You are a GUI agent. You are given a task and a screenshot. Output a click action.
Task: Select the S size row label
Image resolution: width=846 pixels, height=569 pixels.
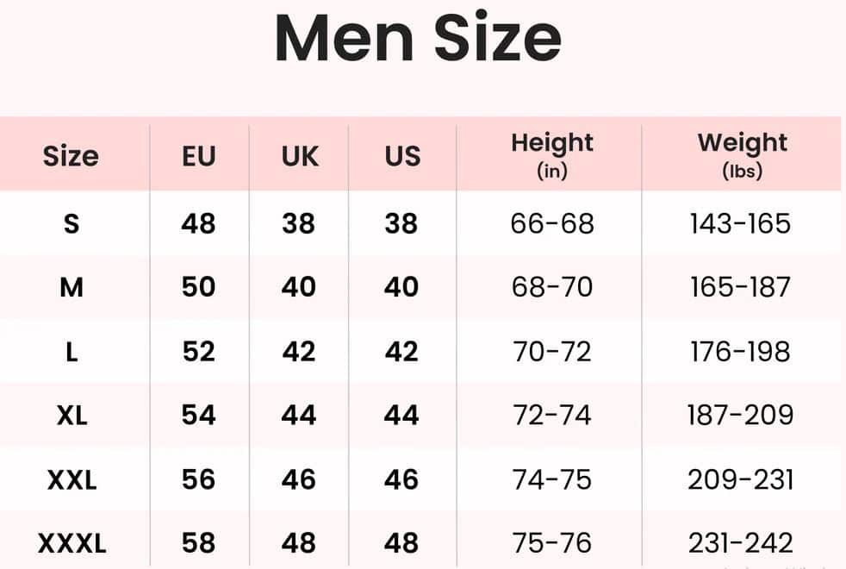[72, 224]
